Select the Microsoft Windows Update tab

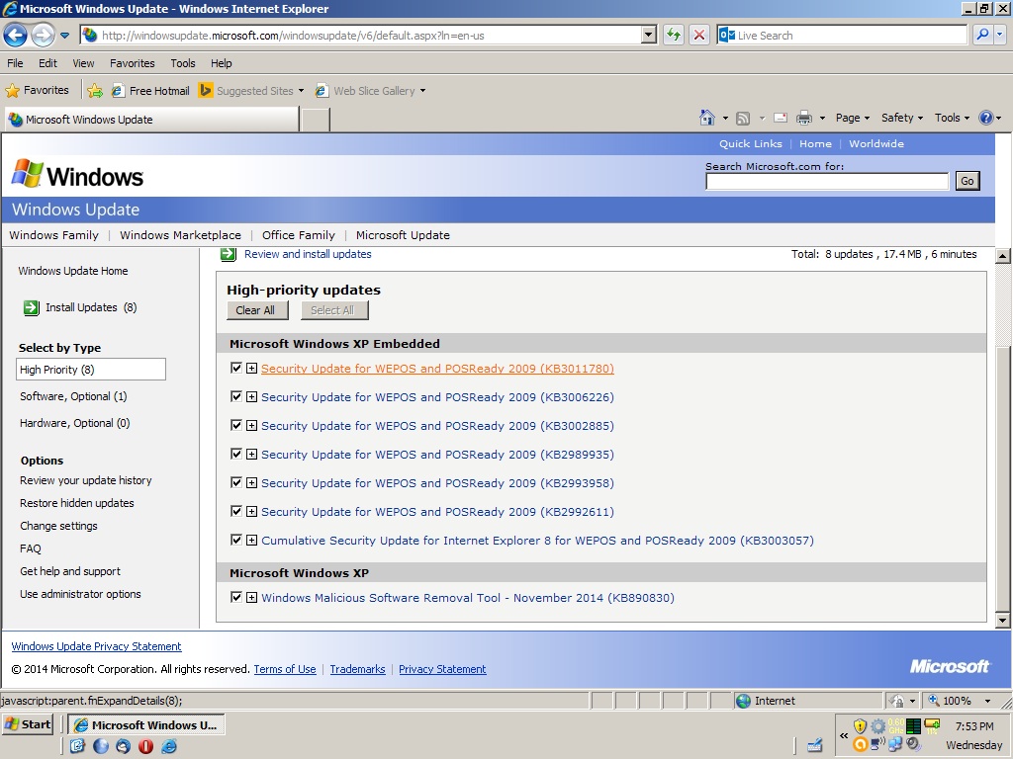(151, 120)
